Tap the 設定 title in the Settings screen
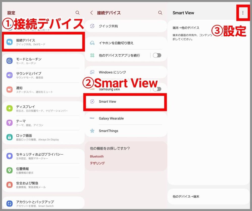Viewport: 252px width, 211px height. click(11, 13)
